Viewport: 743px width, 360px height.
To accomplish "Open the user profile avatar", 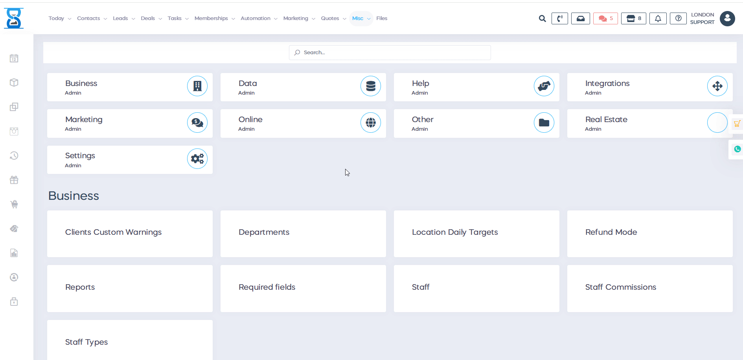I will click(727, 18).
